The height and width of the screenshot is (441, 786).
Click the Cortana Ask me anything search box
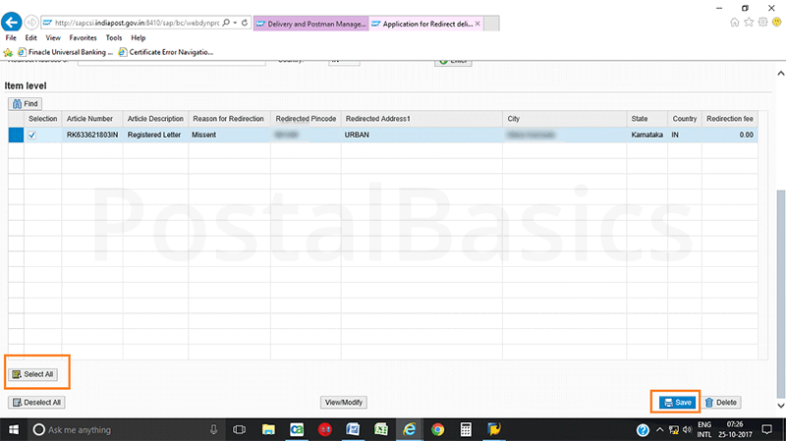click(x=118, y=430)
